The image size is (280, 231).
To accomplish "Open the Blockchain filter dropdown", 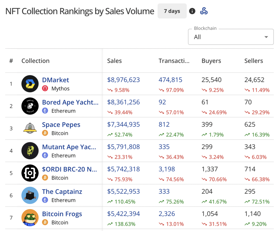I will 231,36.
